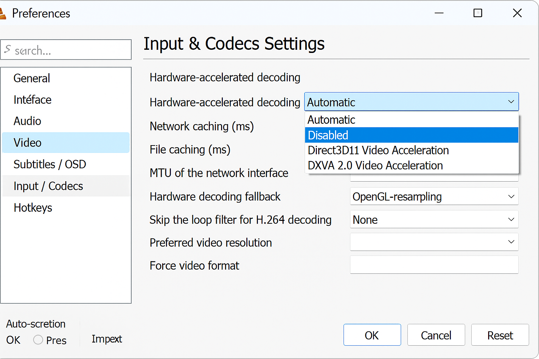Open the Subtitles / OSD settings

49,164
